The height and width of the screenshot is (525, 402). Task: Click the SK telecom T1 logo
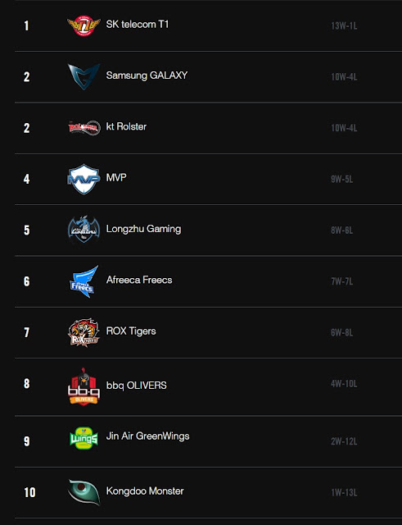(x=84, y=25)
